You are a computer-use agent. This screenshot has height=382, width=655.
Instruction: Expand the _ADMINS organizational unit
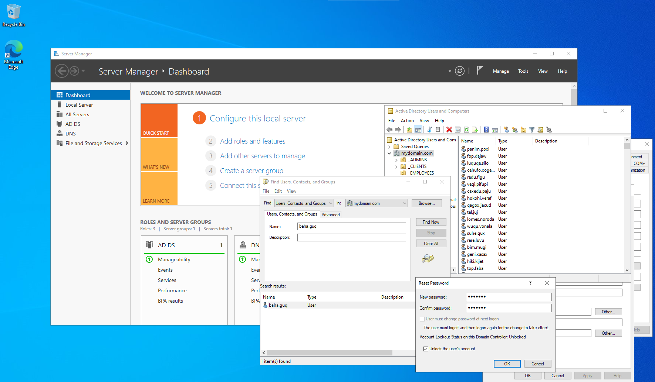pyautogui.click(x=396, y=160)
